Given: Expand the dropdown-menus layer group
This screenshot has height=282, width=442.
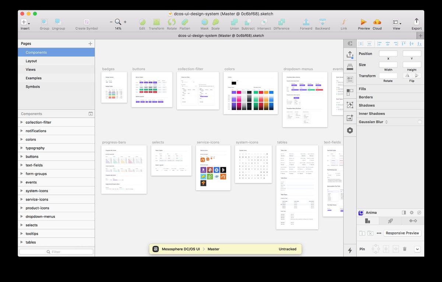Looking at the screenshot, I should (22, 216).
